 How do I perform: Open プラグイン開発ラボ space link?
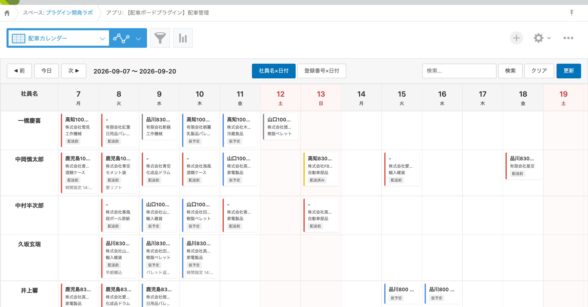[69, 13]
